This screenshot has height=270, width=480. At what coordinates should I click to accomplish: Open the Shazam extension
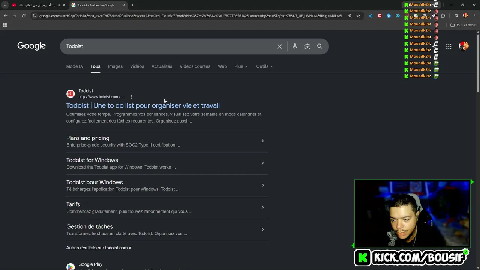pyautogui.click(x=388, y=16)
